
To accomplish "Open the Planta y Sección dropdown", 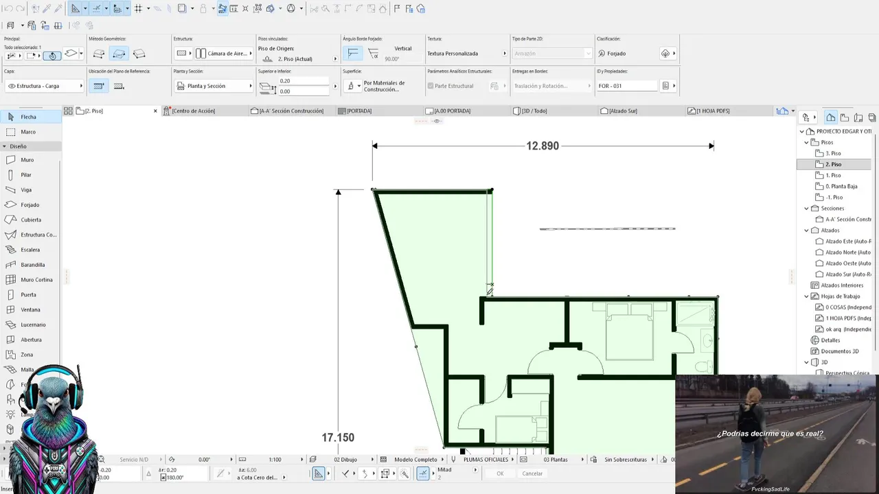I will coord(213,86).
